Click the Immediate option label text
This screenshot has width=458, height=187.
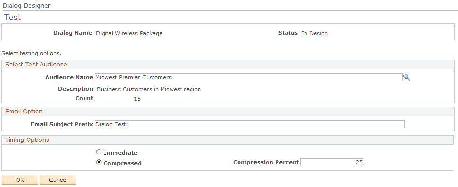(x=120, y=153)
